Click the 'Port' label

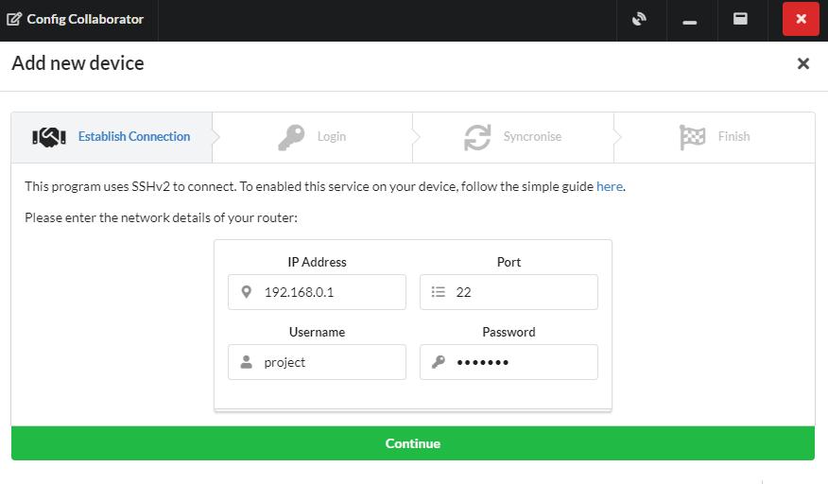[x=509, y=262]
